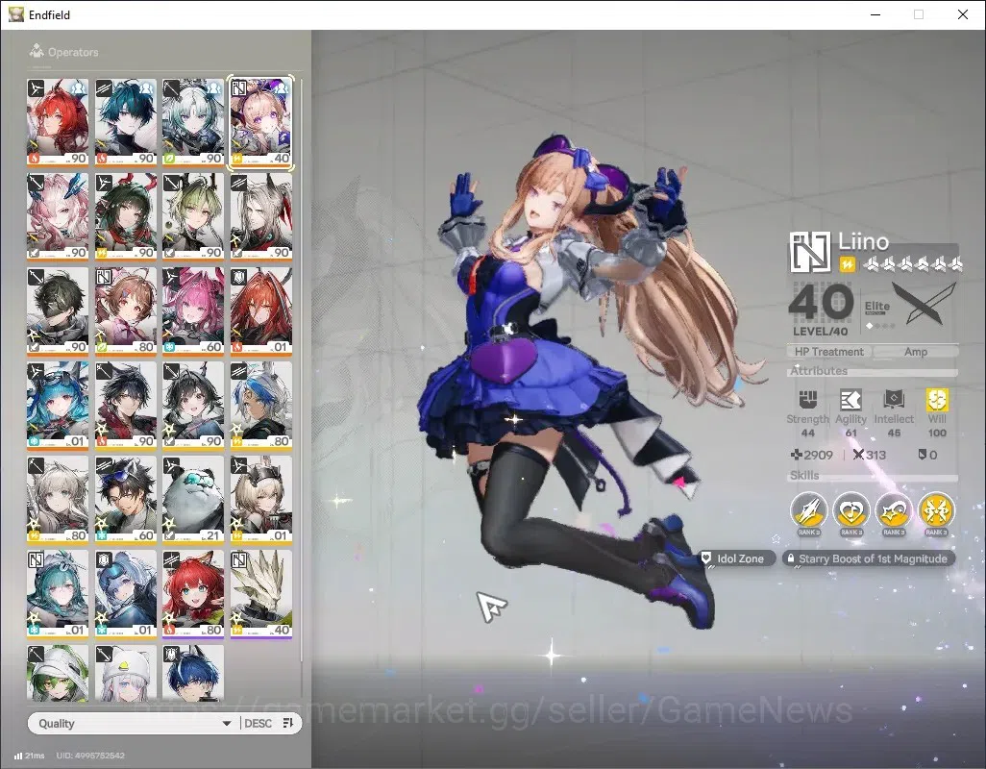The width and height of the screenshot is (986, 769).
Task: Open the crossed-blades weapon icon
Action: point(924,304)
